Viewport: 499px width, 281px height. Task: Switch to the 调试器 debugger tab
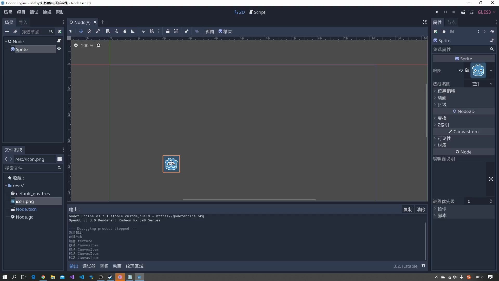(89, 266)
